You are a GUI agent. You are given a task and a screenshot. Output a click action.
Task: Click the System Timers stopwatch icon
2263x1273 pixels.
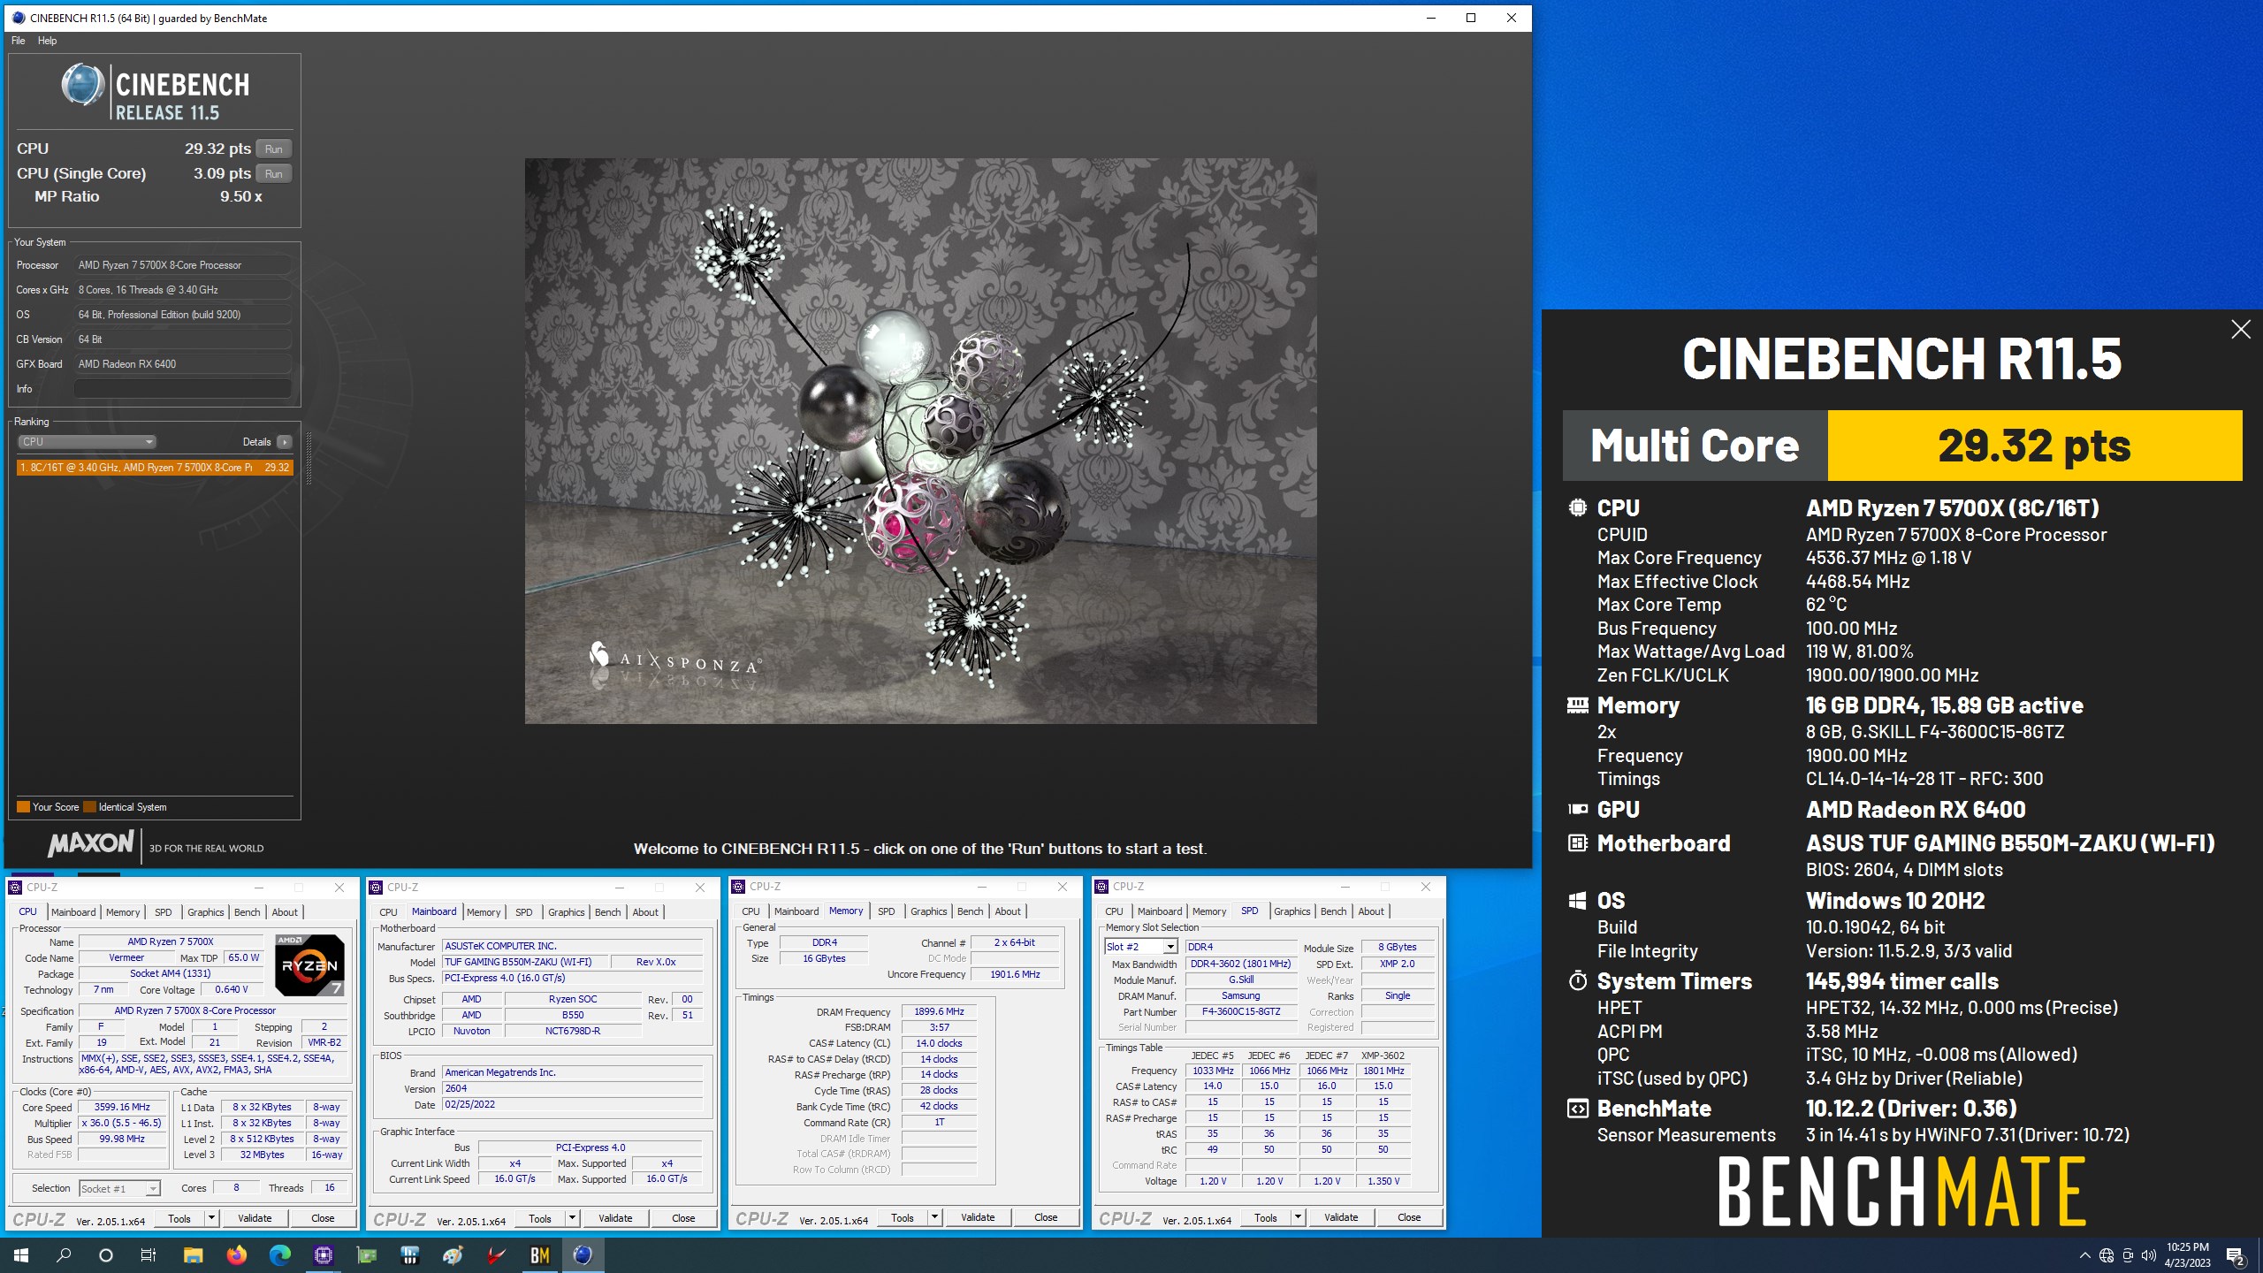[1577, 981]
